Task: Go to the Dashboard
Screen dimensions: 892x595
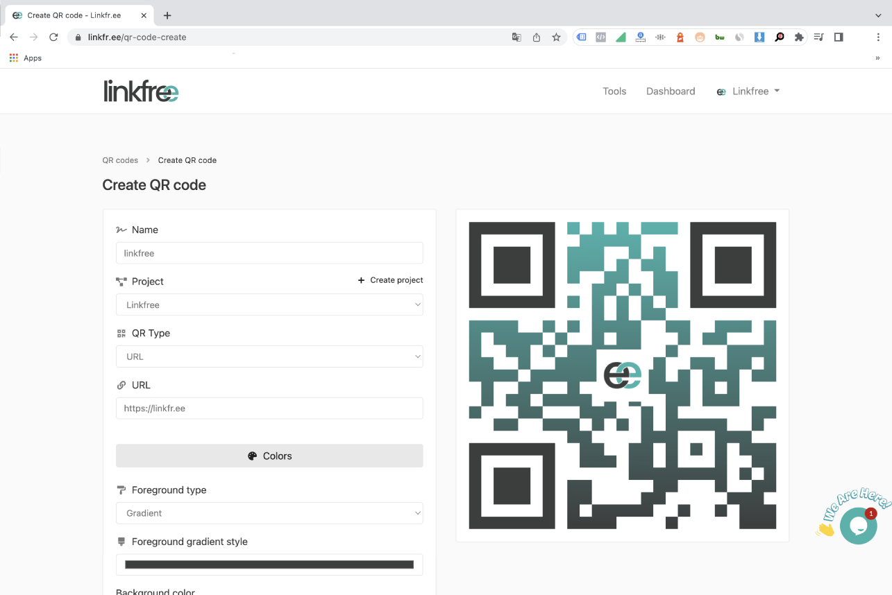Action: click(x=671, y=92)
